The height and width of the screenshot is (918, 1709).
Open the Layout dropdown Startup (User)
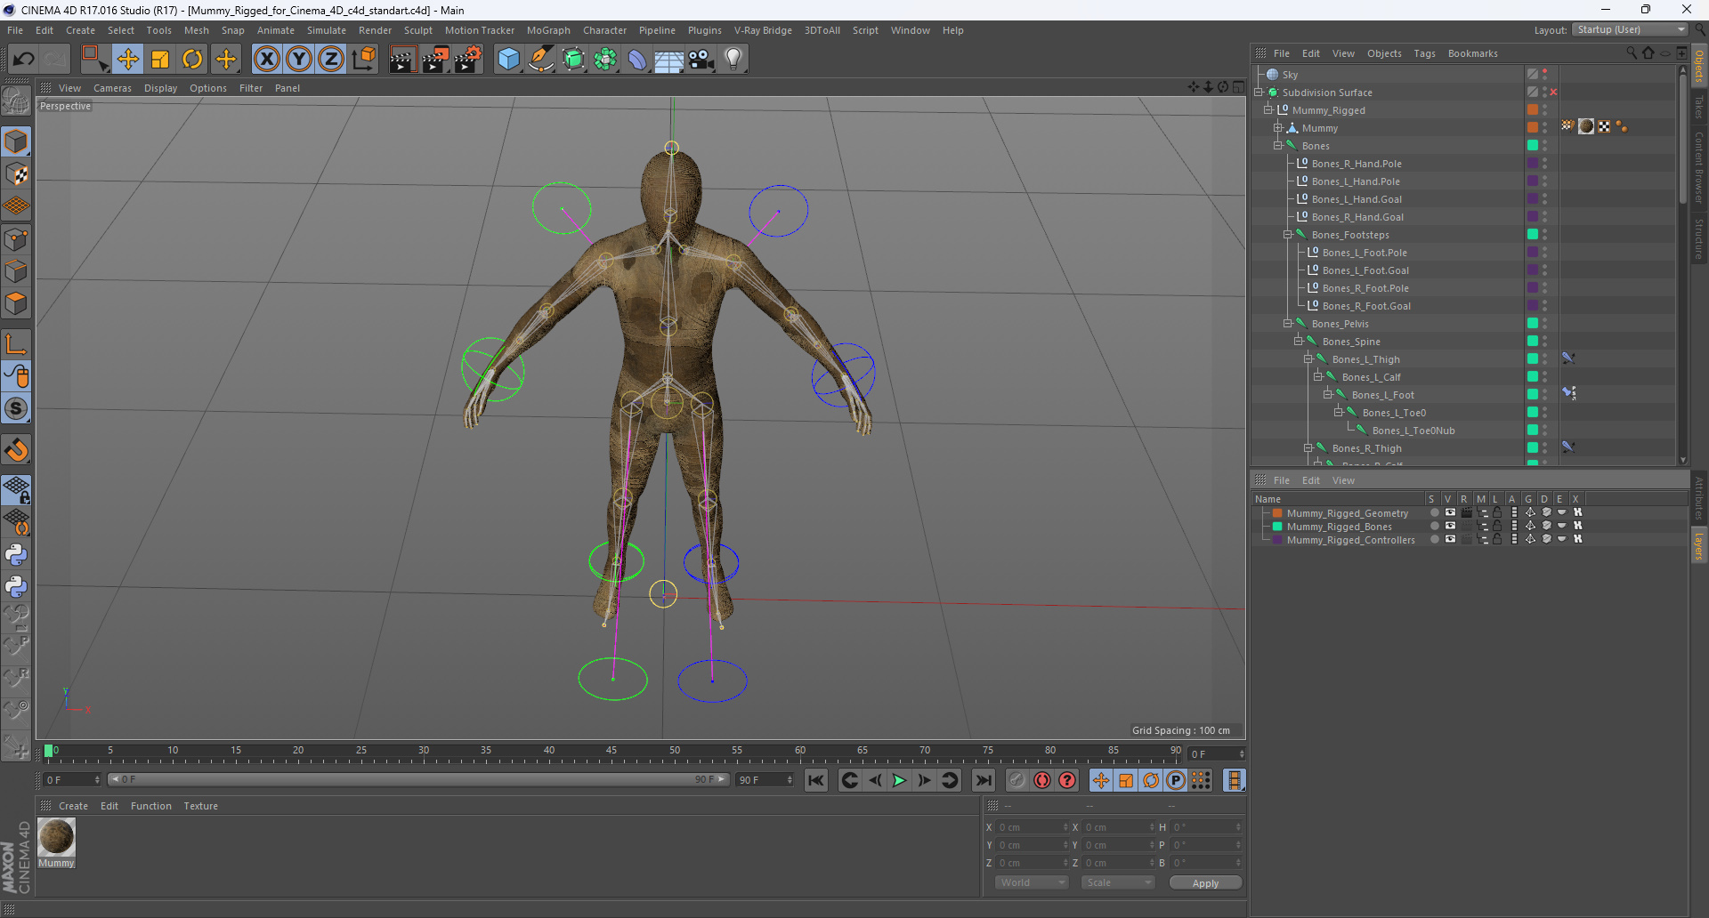pos(1631,30)
